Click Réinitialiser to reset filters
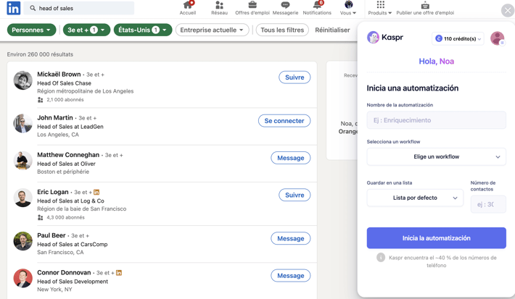The height and width of the screenshot is (299, 515). coord(332,30)
